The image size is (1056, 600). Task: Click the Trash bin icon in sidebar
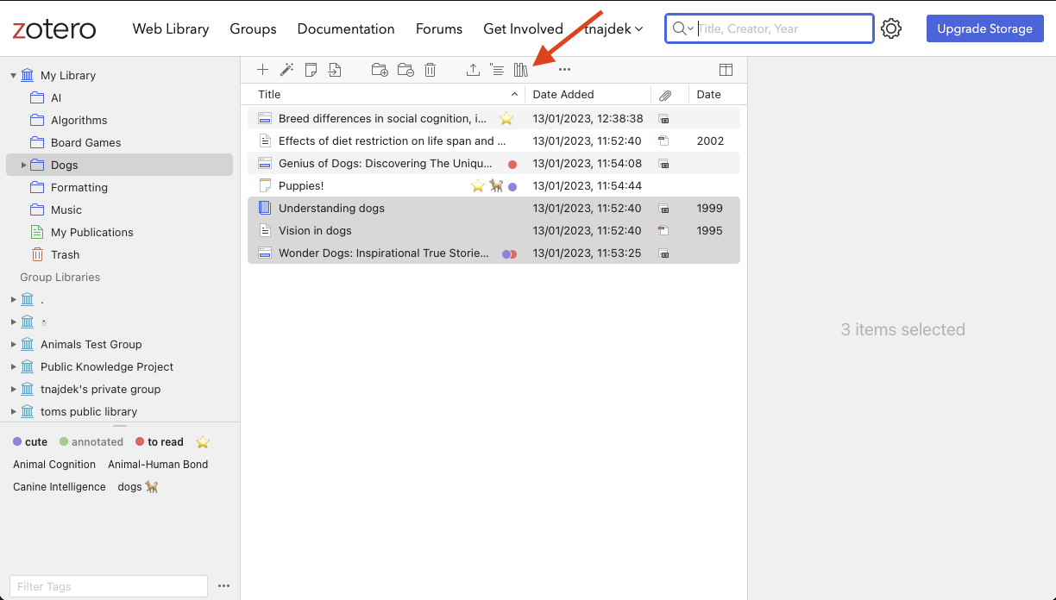point(37,254)
